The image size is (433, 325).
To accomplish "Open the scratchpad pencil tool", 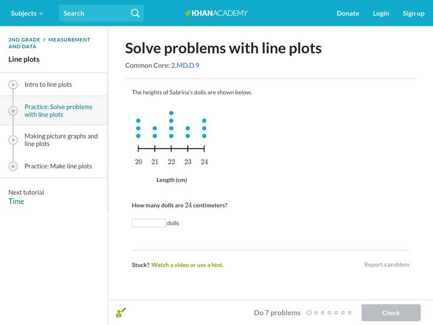I will point(121,313).
